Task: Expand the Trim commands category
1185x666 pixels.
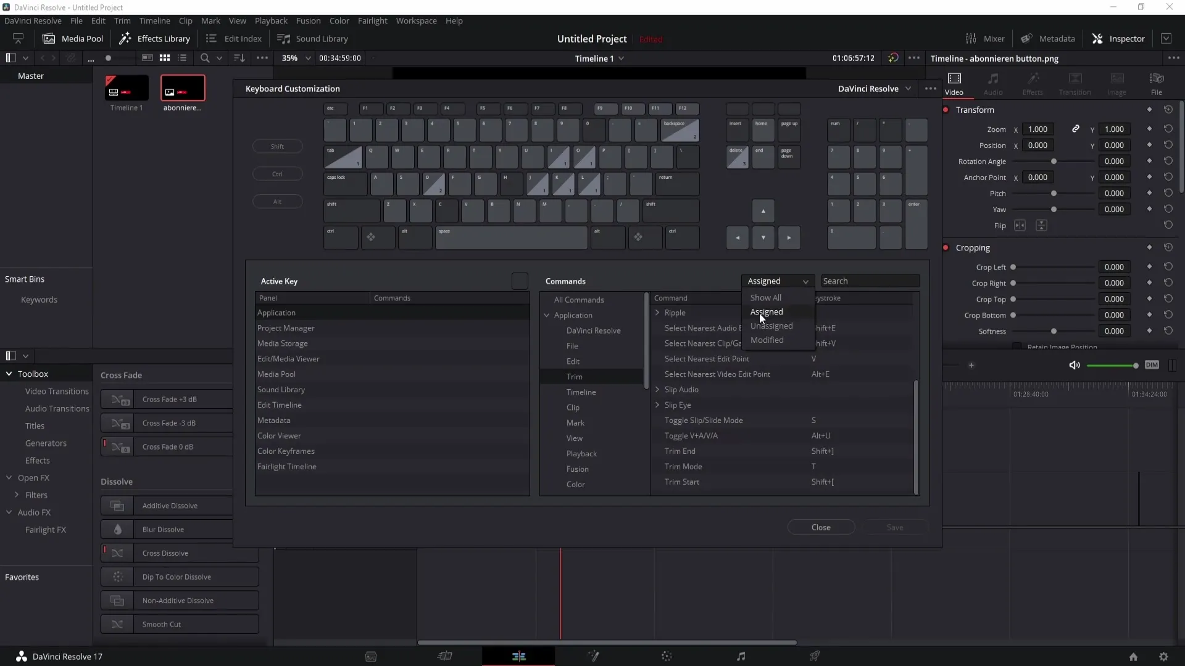Action: point(574,376)
